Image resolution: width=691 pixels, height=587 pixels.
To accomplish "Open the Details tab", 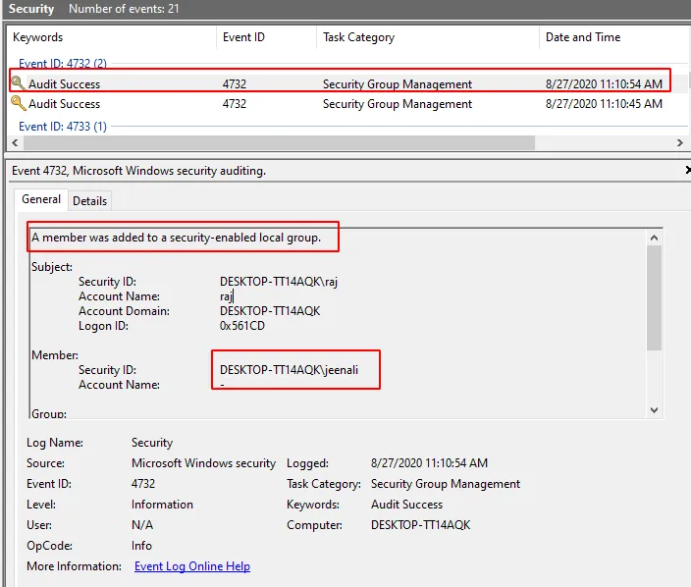I will (89, 200).
